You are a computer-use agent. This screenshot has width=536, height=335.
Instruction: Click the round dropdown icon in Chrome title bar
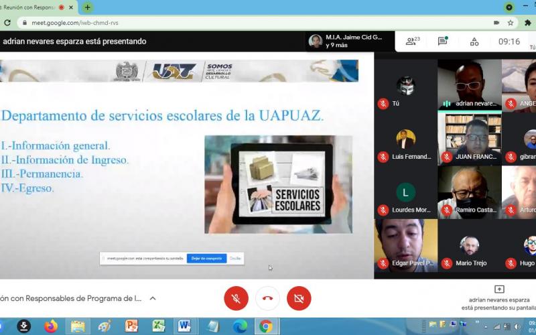click(509, 7)
